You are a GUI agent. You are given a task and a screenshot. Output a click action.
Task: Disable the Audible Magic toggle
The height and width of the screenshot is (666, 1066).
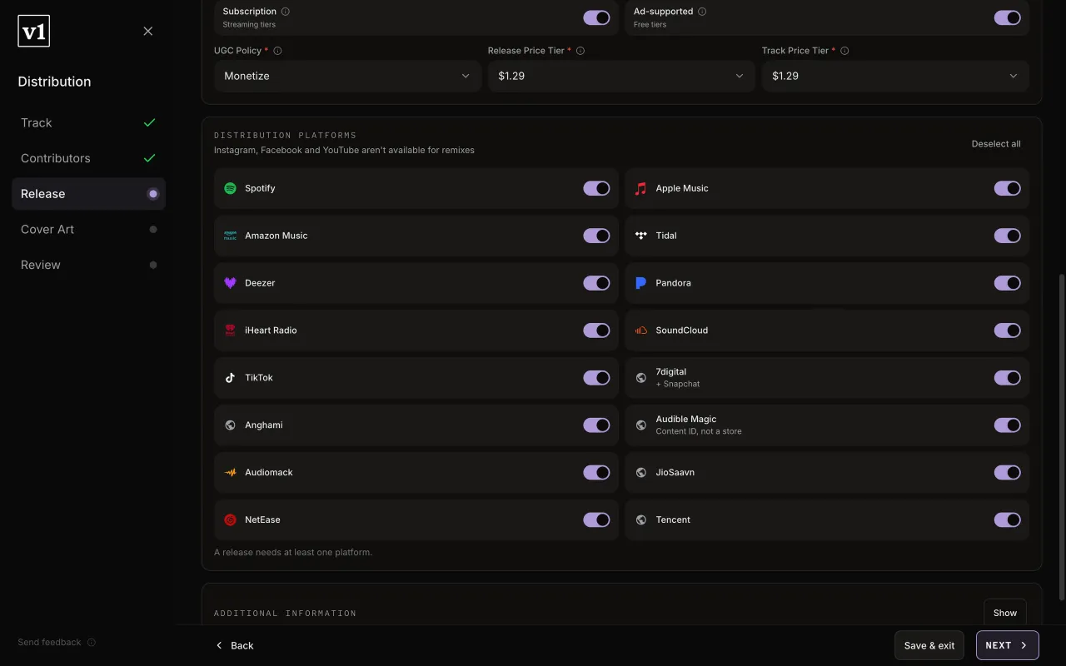click(1008, 425)
